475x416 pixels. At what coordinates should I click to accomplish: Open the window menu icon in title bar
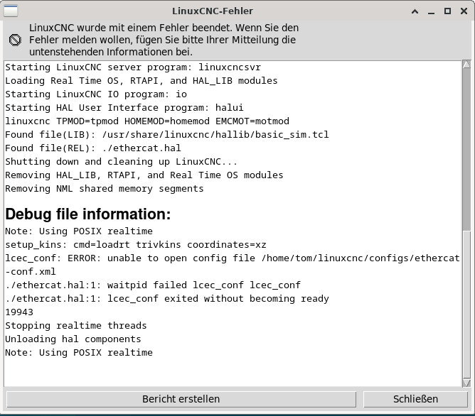[11, 11]
